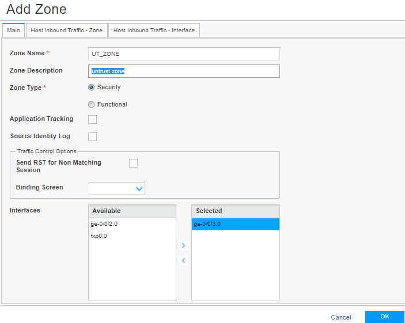The height and width of the screenshot is (323, 405).
Task: Open Host Inbound Traffic - Zone tab
Action: [x=66, y=31]
